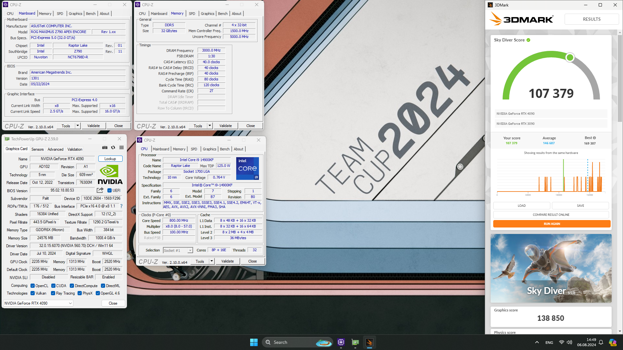The width and height of the screenshot is (623, 350).
Task: Click the 3DMark results scrollbar
Action: coord(620,78)
